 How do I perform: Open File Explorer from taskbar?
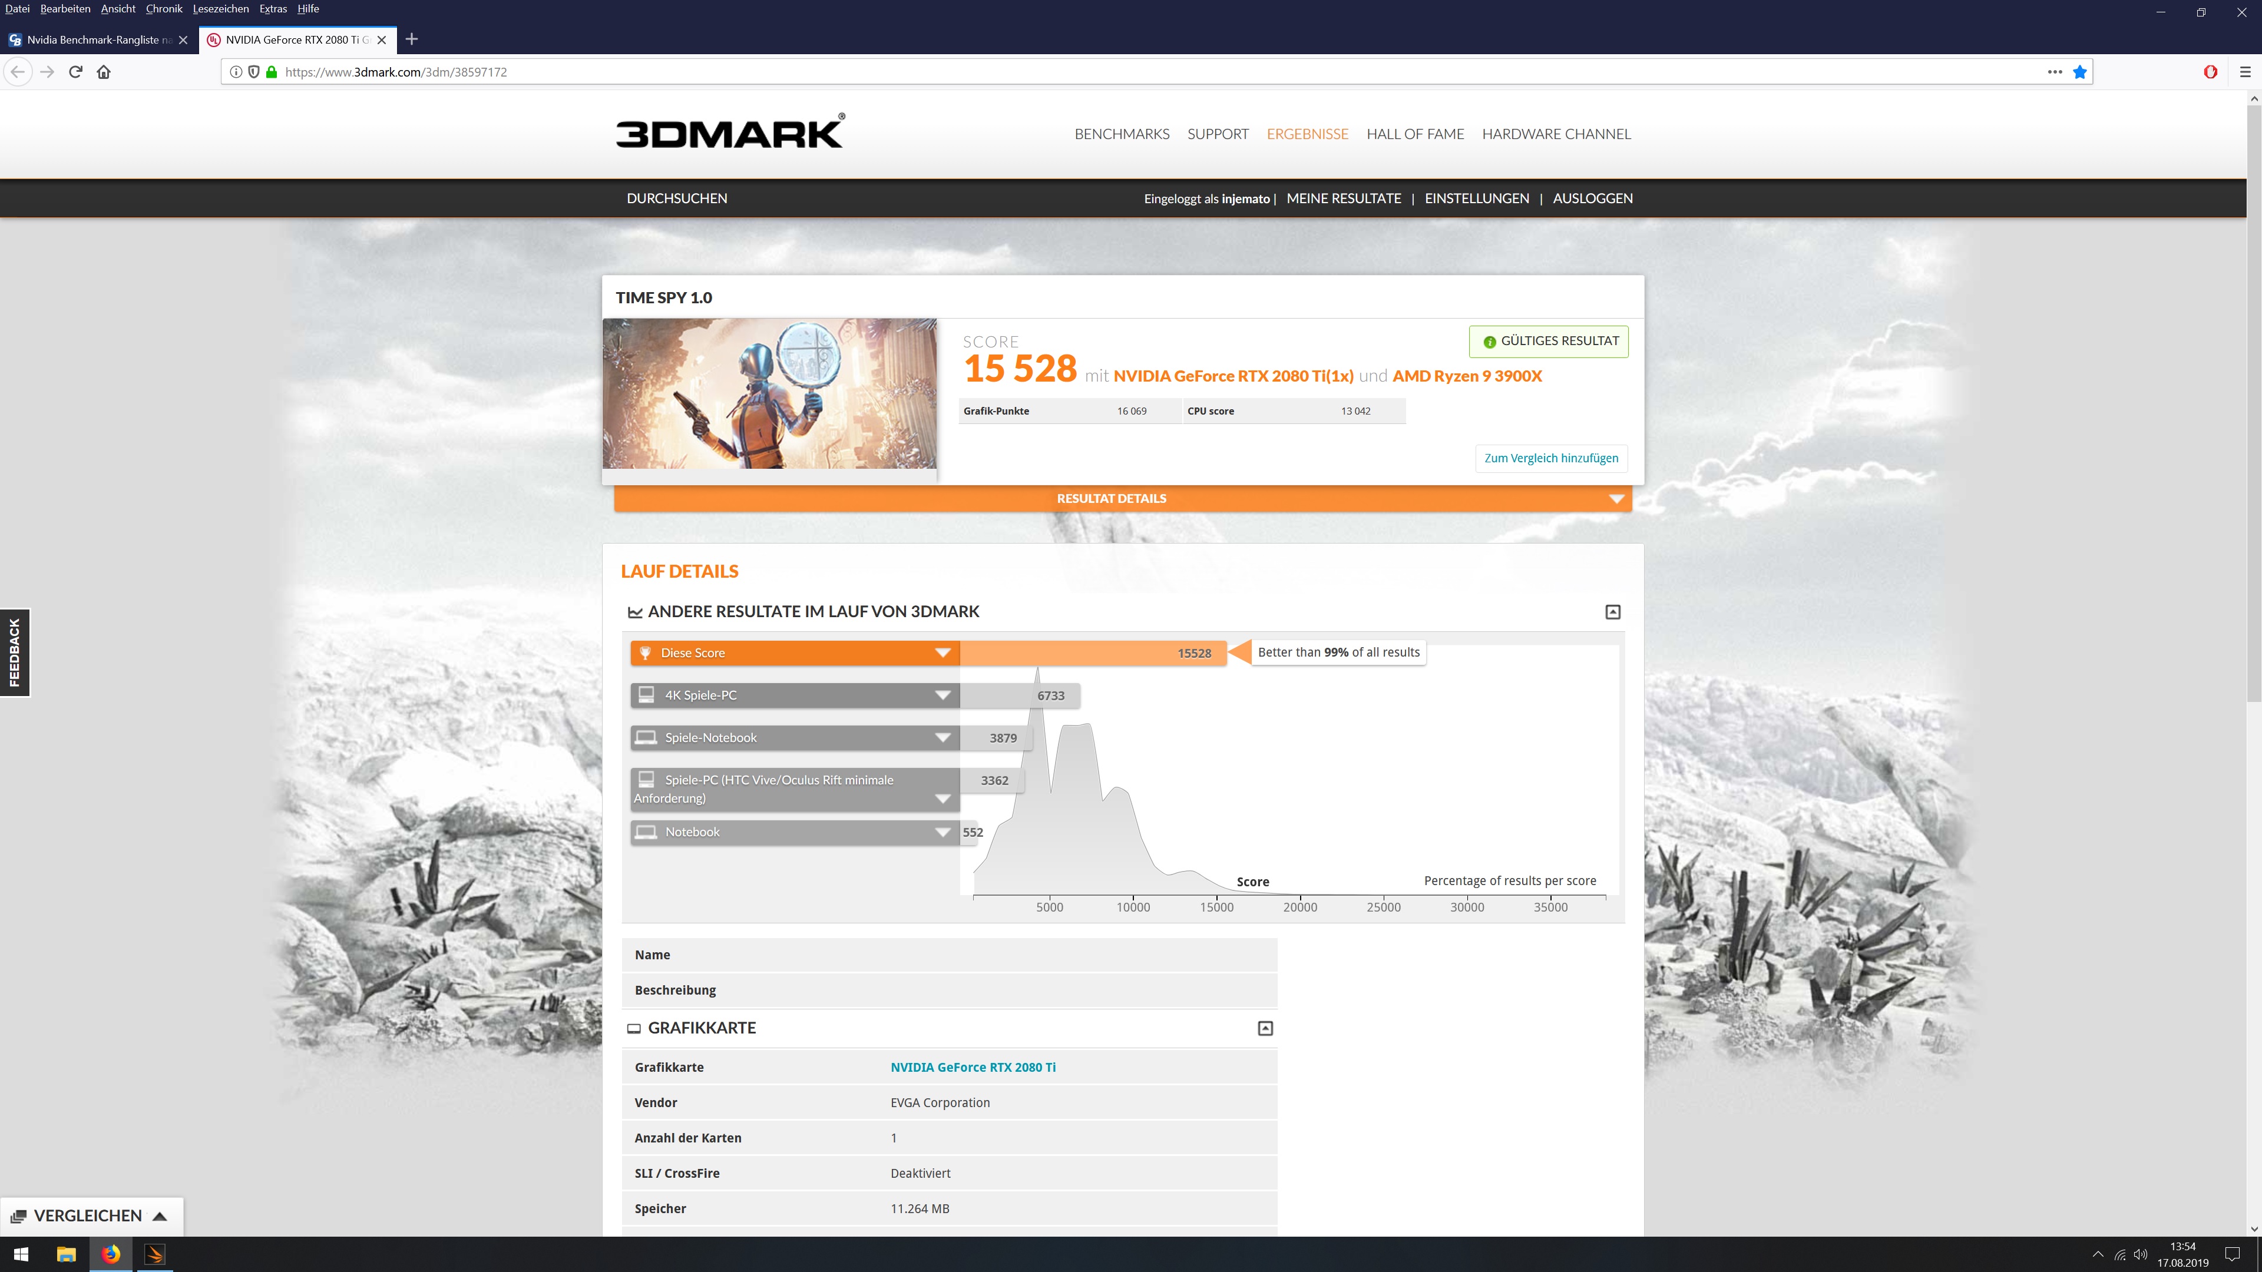66,1254
